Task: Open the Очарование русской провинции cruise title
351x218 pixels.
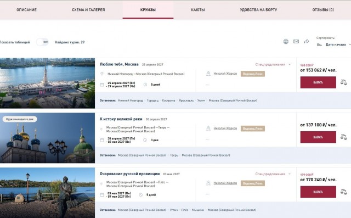Action: (129, 174)
